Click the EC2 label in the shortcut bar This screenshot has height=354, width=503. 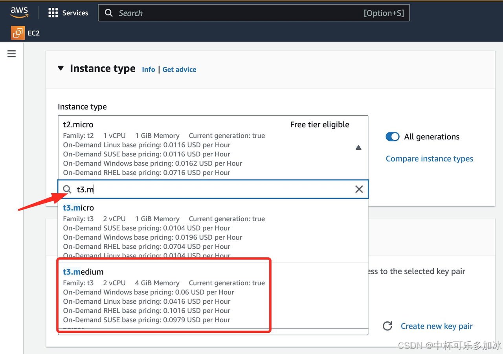point(34,33)
